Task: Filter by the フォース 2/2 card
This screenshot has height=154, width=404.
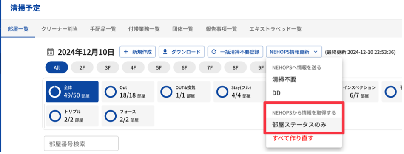Action: pyautogui.click(x=128, y=116)
